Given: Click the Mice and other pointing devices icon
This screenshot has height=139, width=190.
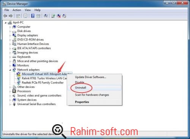Looking at the screenshot, I should [x=14, y=61].
